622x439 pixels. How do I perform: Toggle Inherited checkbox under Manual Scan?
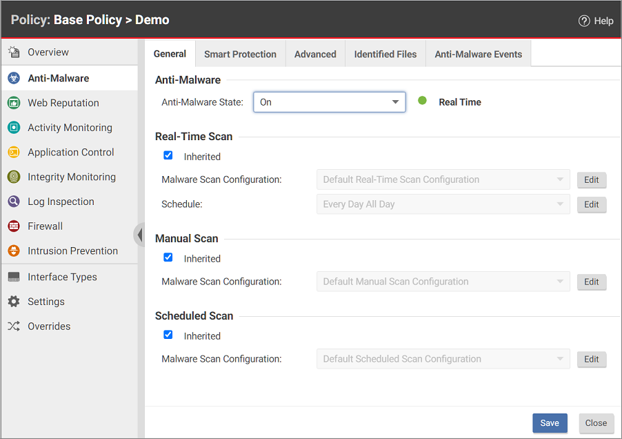pos(168,257)
